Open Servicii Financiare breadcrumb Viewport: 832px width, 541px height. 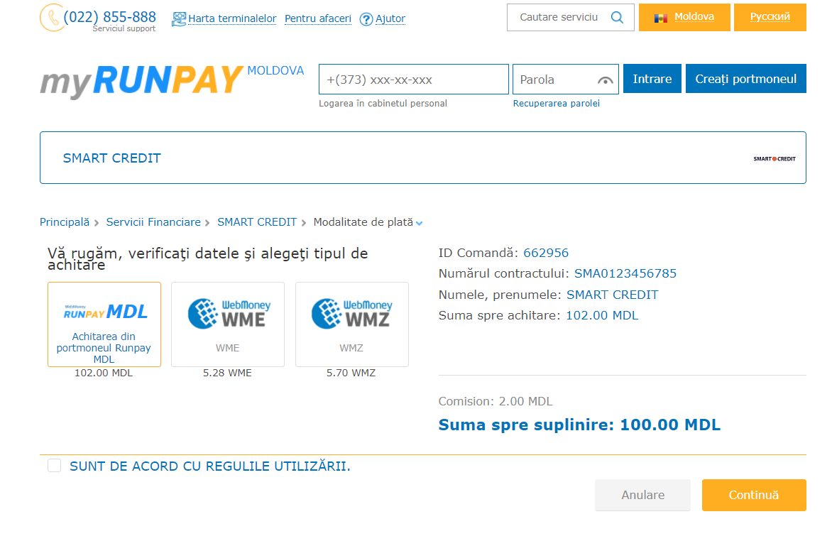[x=153, y=222]
